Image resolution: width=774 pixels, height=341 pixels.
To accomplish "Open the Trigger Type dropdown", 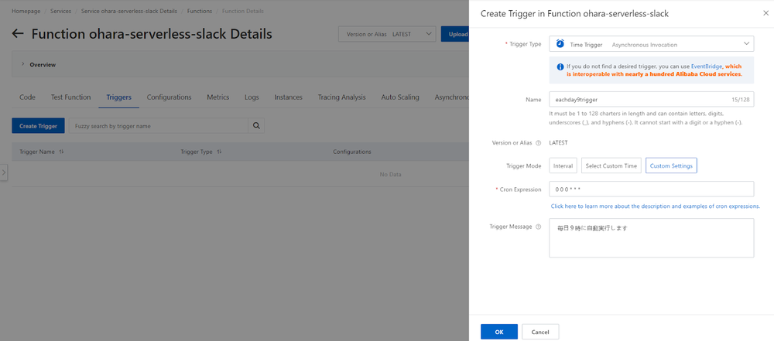I will (651, 45).
